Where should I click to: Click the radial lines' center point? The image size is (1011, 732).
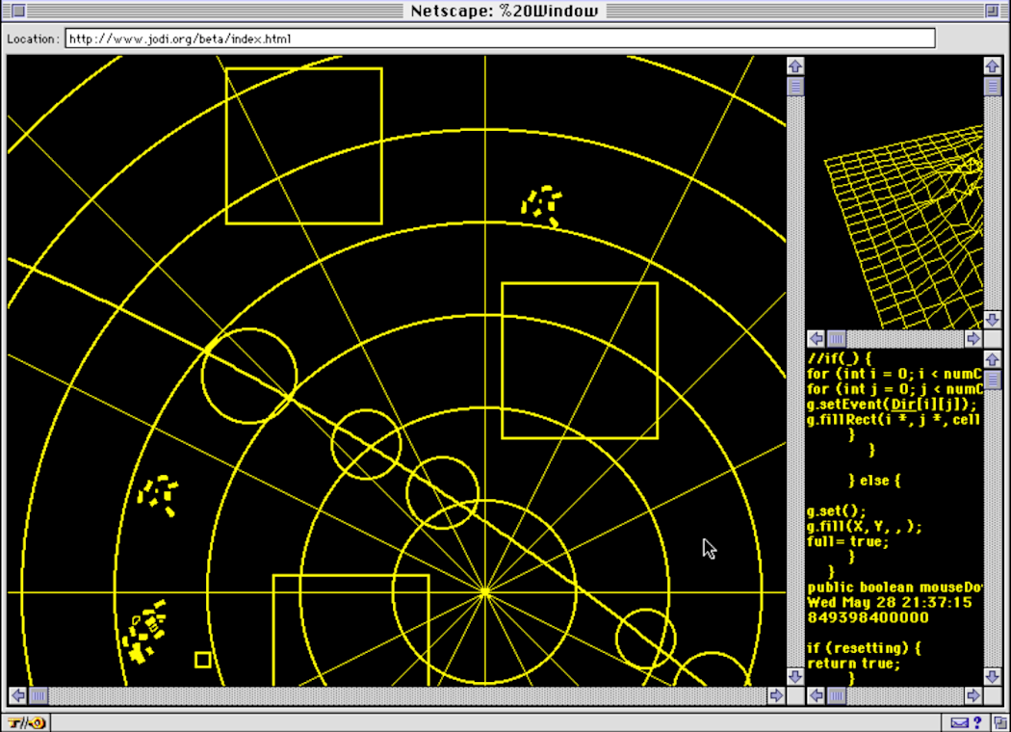(x=485, y=591)
